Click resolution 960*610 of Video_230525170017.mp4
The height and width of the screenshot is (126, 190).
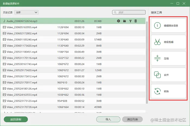coord(62,83)
